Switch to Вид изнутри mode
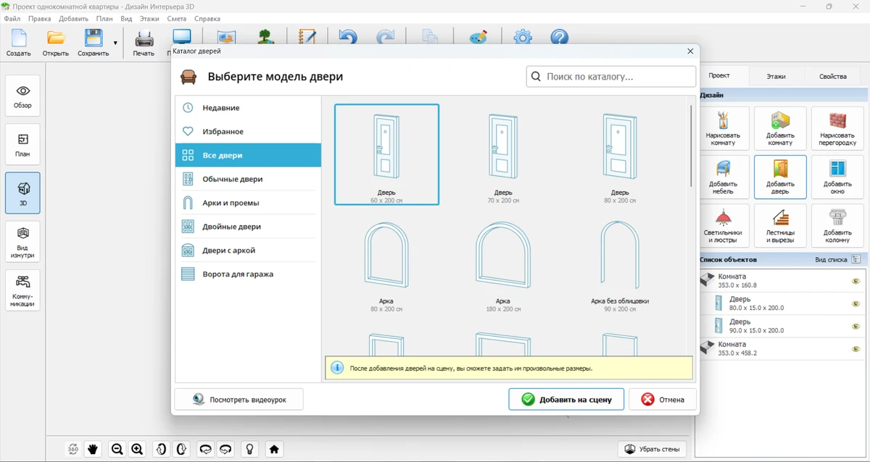 click(22, 242)
